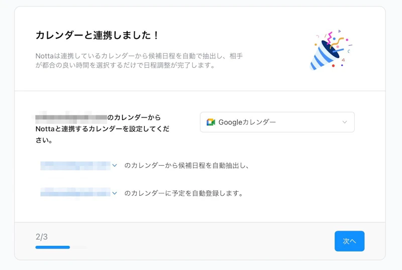Select blurred calendar name for 予定 registration

[75, 193]
